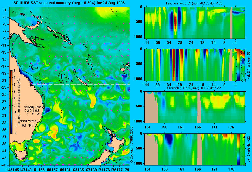
Task: Select the temperature section panel for lon=155
Action: point(194,23)
